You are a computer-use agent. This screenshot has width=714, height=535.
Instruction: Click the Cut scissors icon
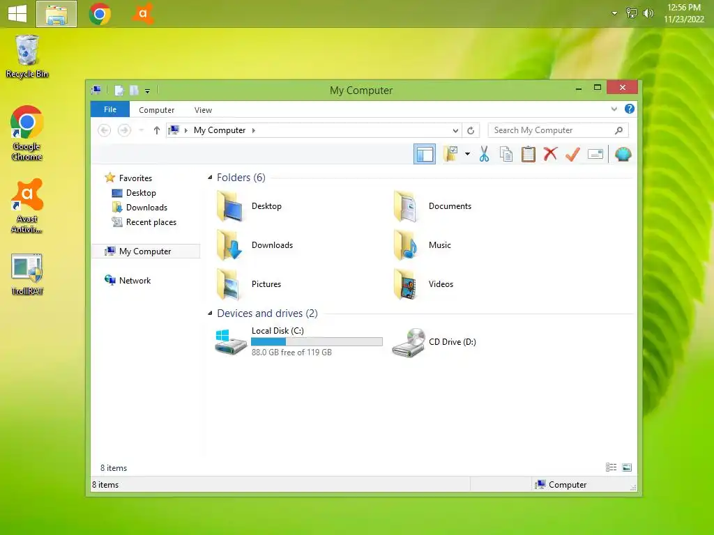click(x=484, y=154)
